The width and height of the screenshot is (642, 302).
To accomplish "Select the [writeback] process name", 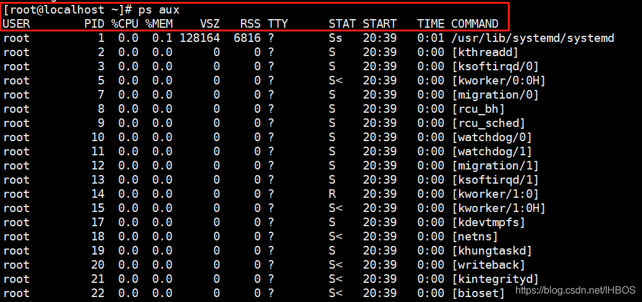I will [x=489, y=265].
